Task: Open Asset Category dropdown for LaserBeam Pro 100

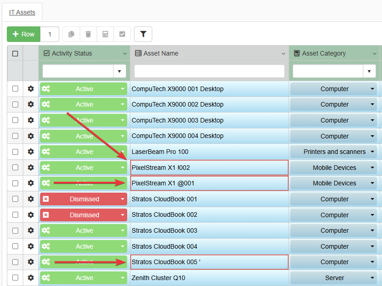Action: point(372,152)
